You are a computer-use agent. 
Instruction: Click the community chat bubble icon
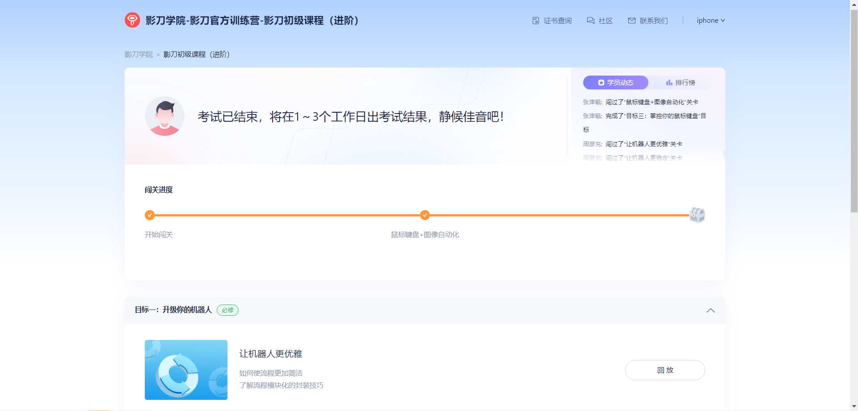[591, 21]
